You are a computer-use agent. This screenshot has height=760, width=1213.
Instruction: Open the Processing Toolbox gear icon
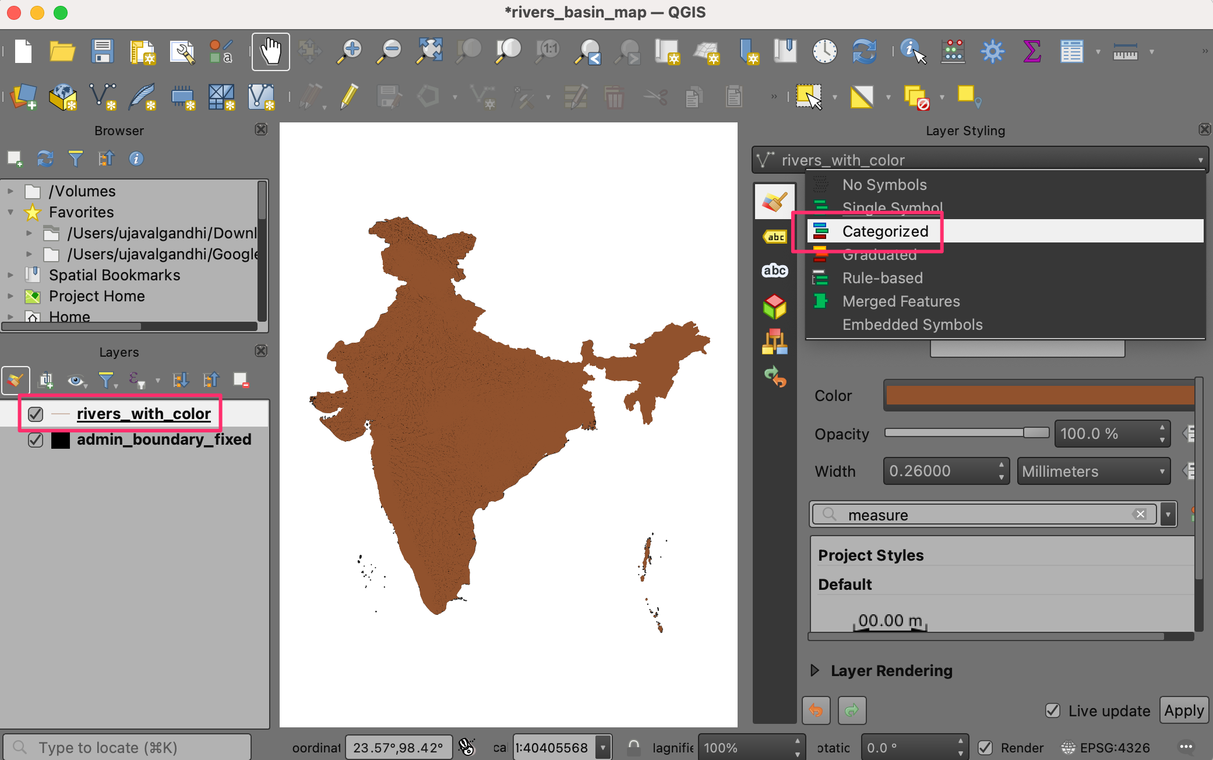point(992,51)
